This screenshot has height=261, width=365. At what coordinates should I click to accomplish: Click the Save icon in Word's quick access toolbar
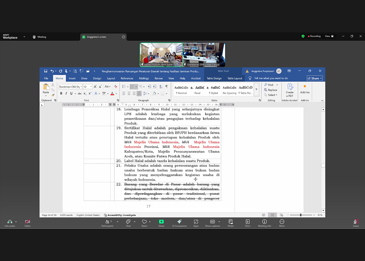tap(46, 71)
